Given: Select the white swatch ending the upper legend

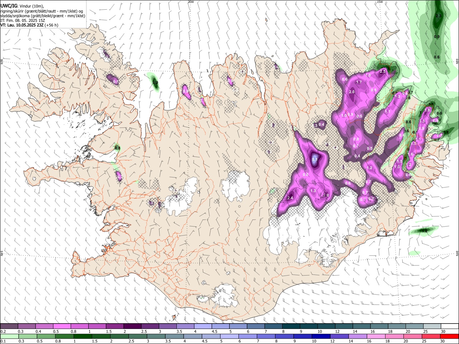Looking at the screenshot, I should point(450,326).
